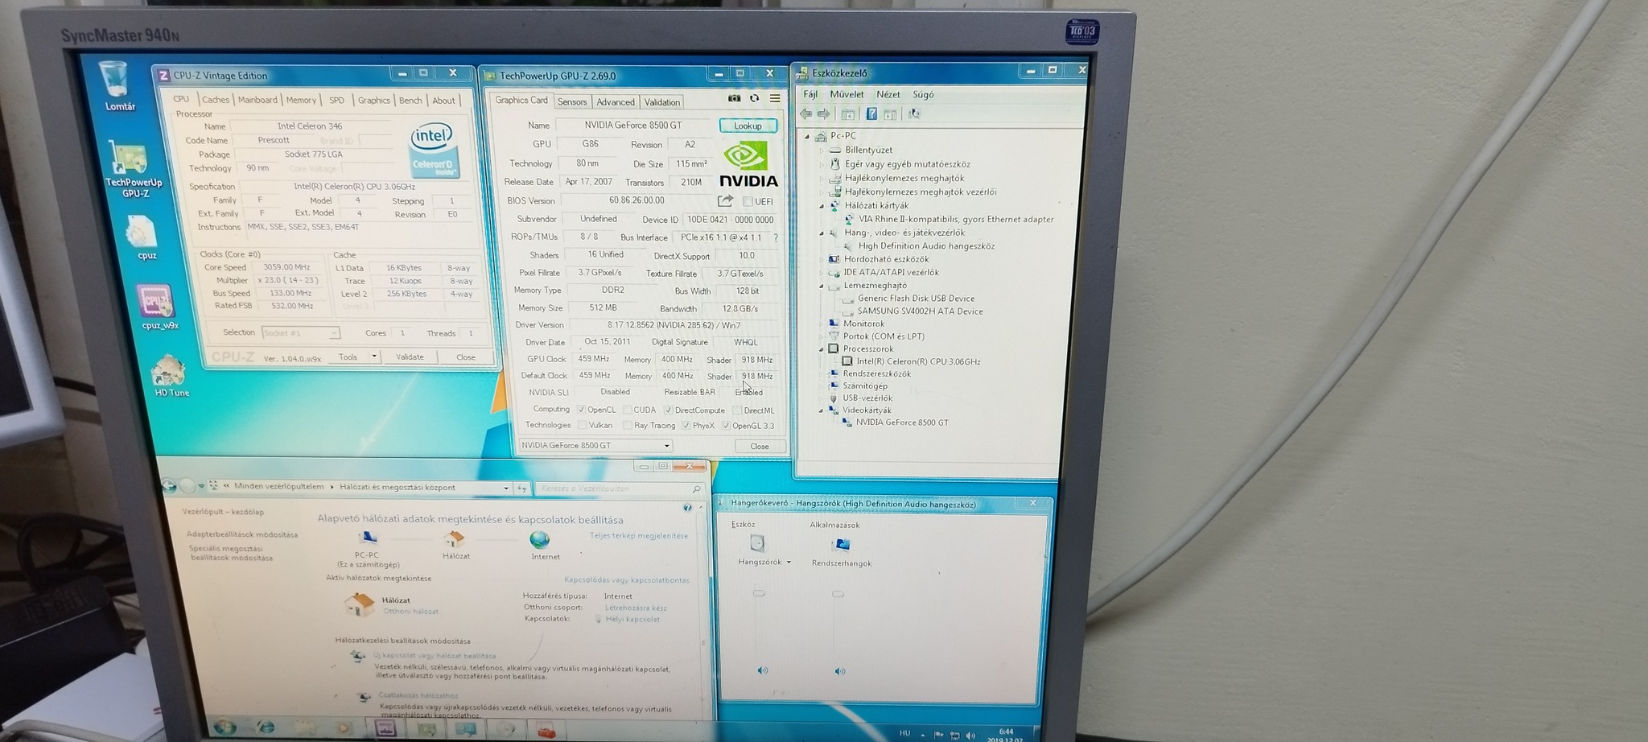Select the TechPowerUp GPU-Z desktop shortcut
This screenshot has width=1648, height=742.
(x=133, y=169)
